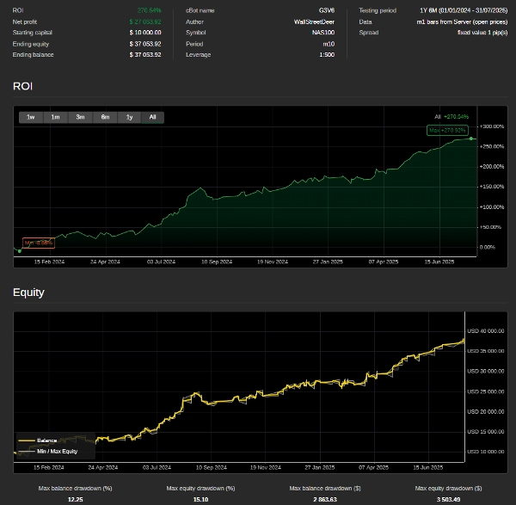
Task: Toggle the Min / Max Equity legend series
Action: coord(57,451)
